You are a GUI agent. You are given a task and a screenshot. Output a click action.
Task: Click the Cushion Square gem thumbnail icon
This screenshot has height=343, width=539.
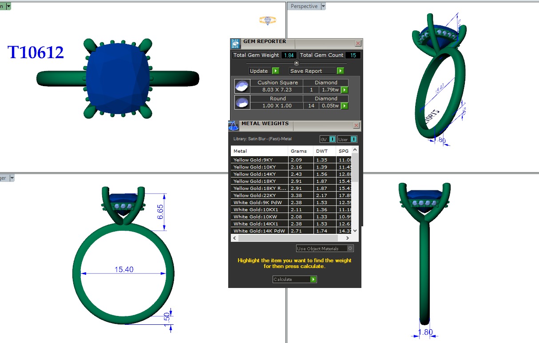(x=242, y=86)
